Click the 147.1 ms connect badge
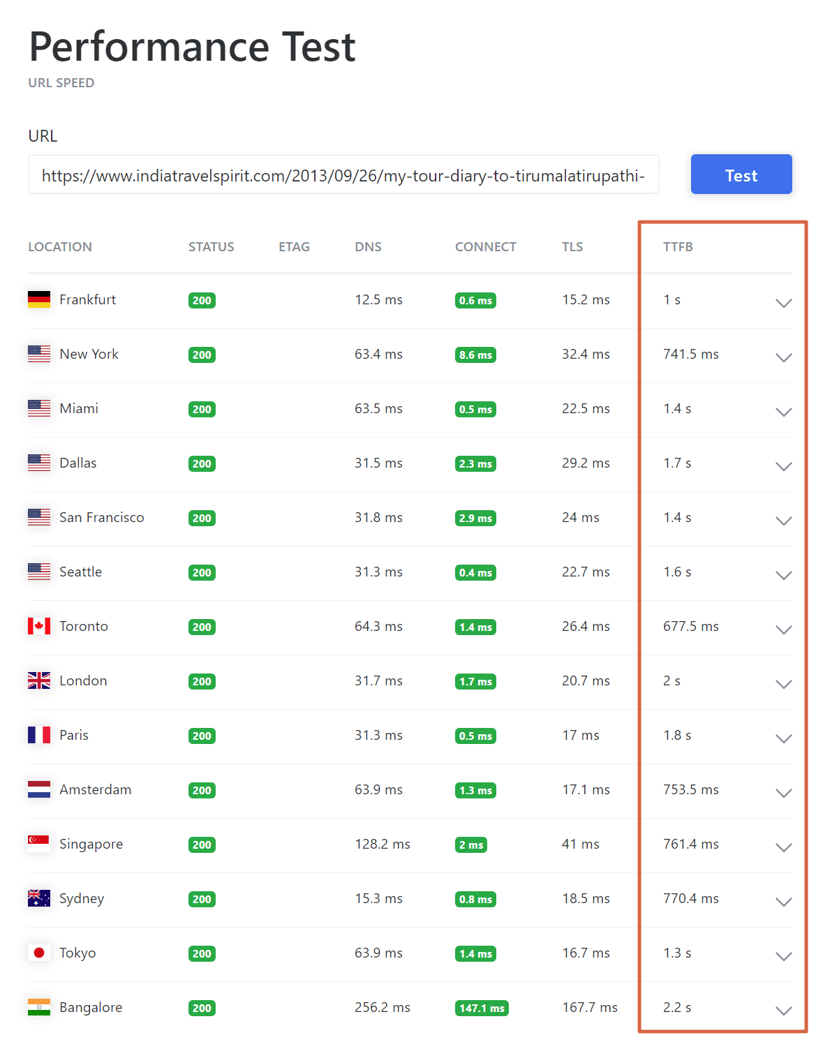The height and width of the screenshot is (1042, 816). [482, 1008]
